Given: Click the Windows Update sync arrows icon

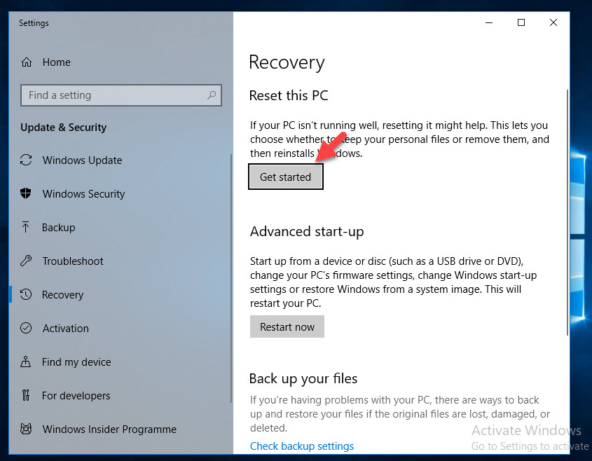Looking at the screenshot, I should point(26,160).
